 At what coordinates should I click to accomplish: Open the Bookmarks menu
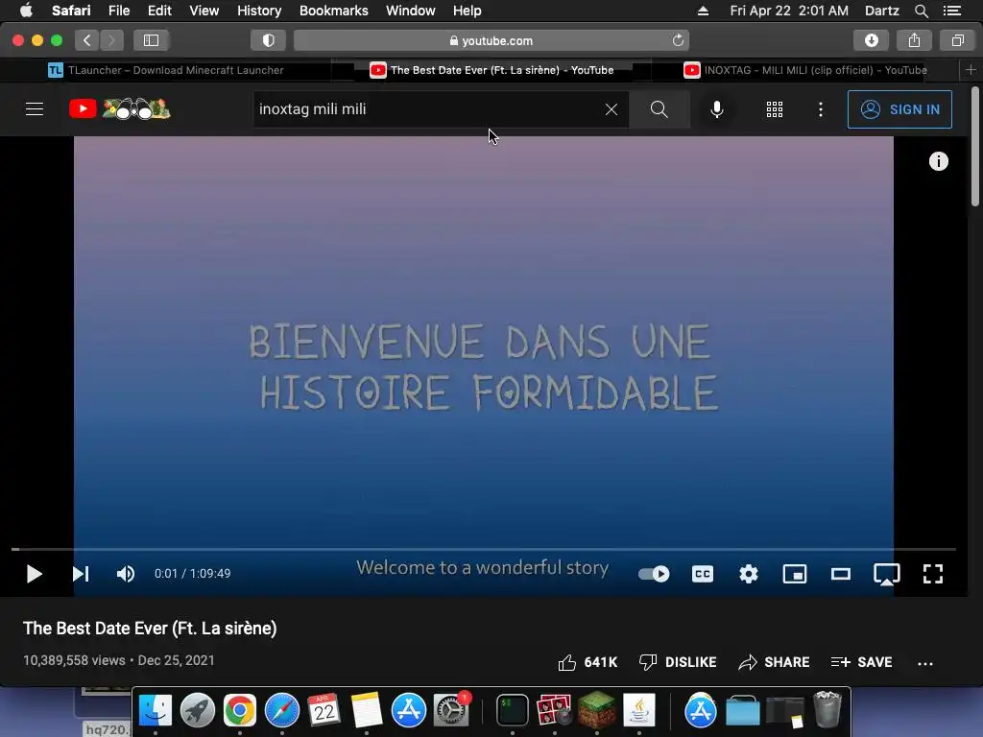coord(333,11)
